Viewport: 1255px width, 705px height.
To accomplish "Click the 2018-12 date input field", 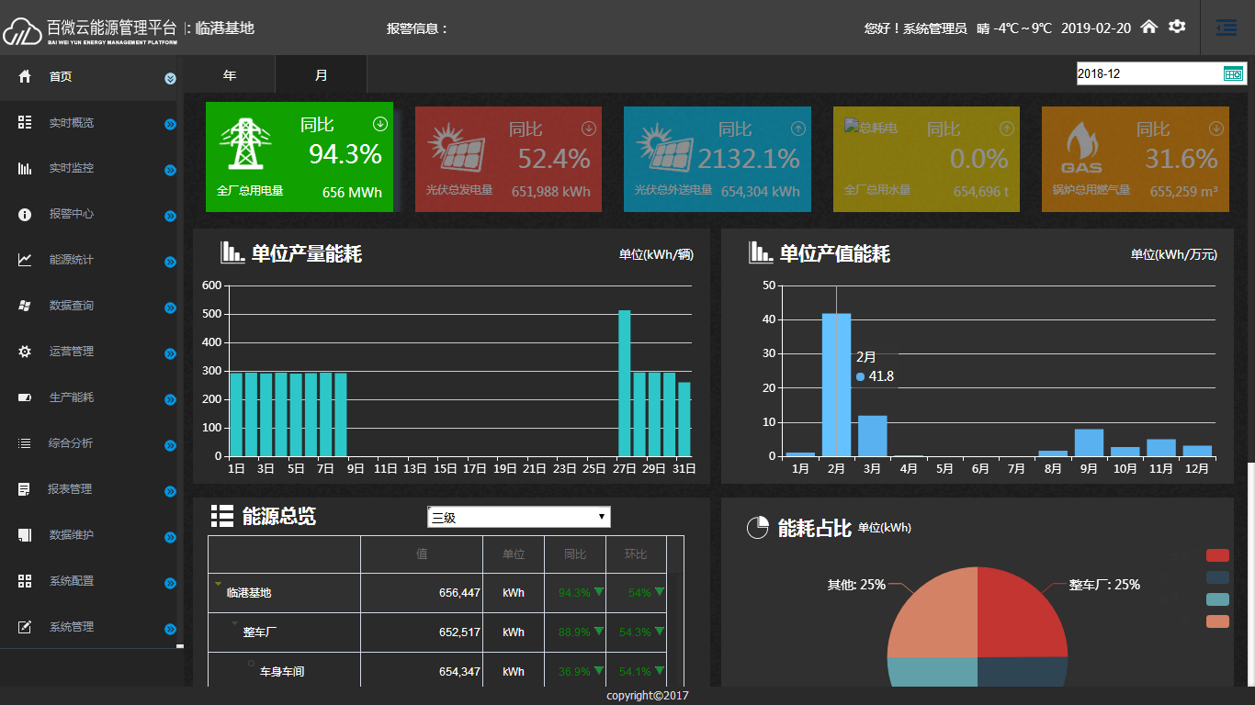I will point(1148,73).
